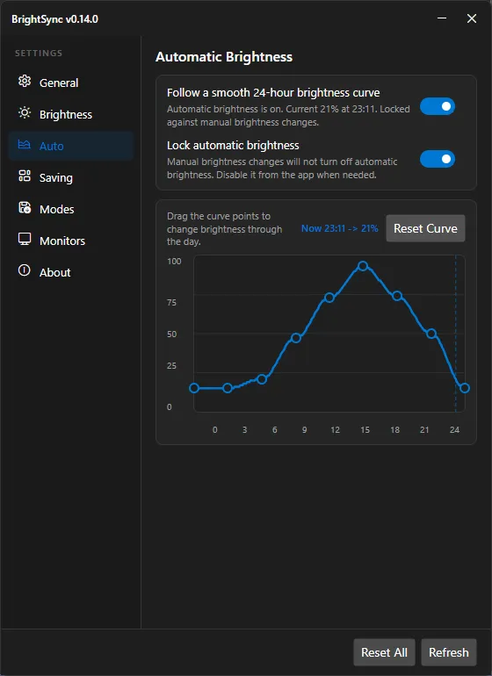The image size is (492, 676).
Task: Click the 'BrightSync v0.14.0' title text
Action: point(54,19)
